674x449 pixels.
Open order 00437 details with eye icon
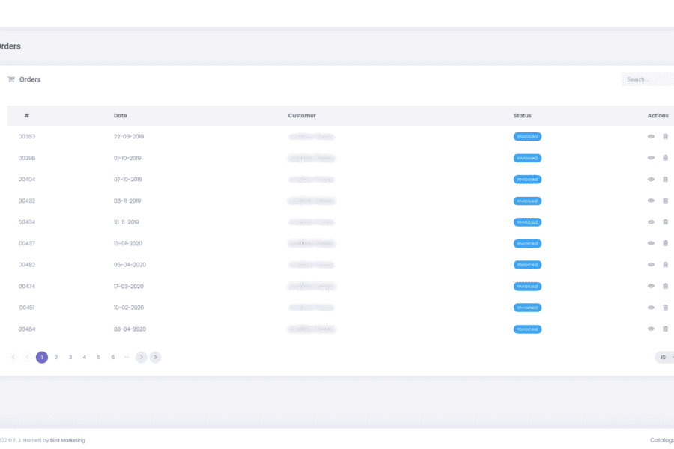651,243
